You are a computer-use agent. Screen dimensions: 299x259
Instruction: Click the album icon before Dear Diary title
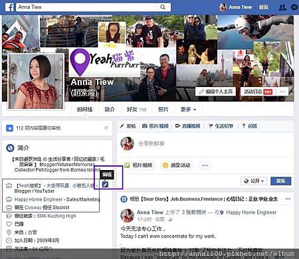click(124, 199)
